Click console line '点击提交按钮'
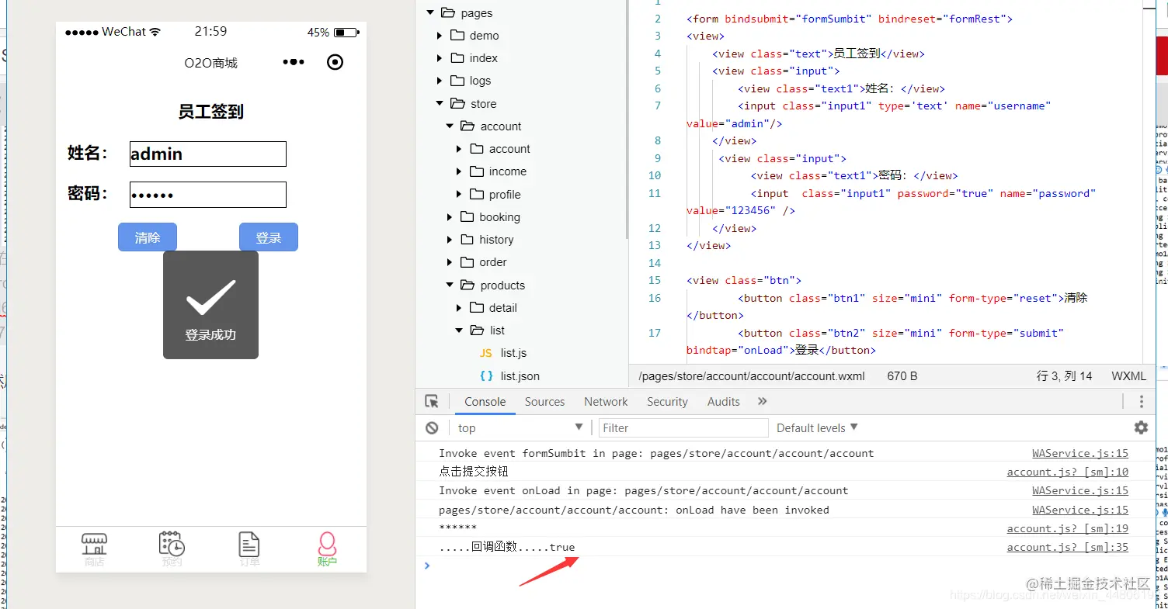Image resolution: width=1168 pixels, height=609 pixels. (x=474, y=472)
